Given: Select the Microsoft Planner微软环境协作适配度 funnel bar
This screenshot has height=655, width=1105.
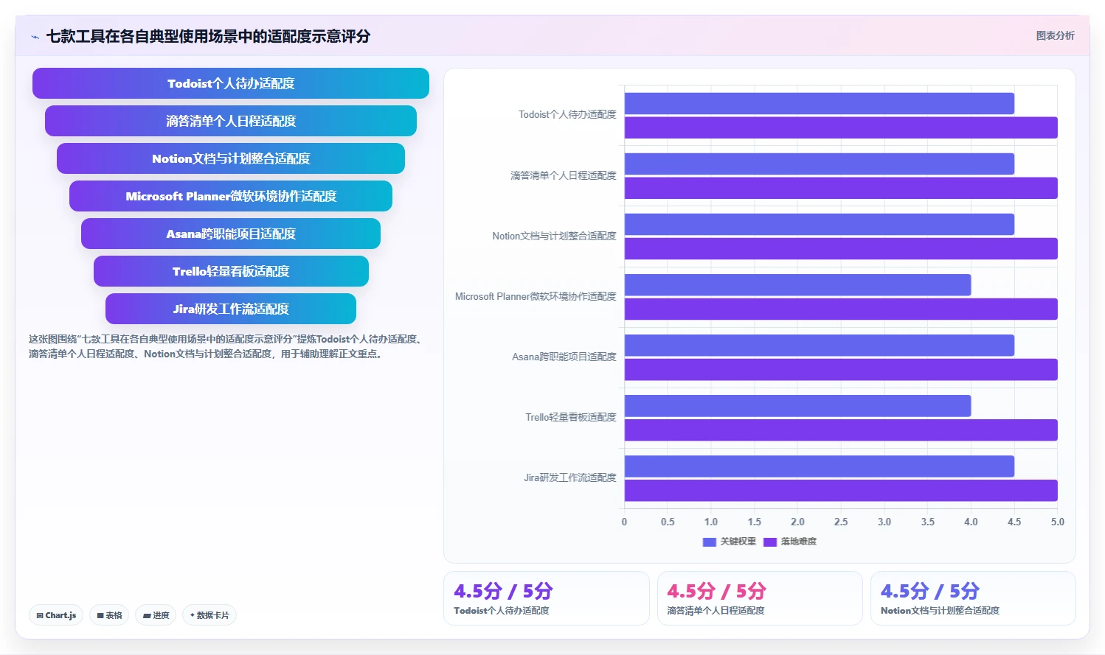Looking at the screenshot, I should coord(231,196).
